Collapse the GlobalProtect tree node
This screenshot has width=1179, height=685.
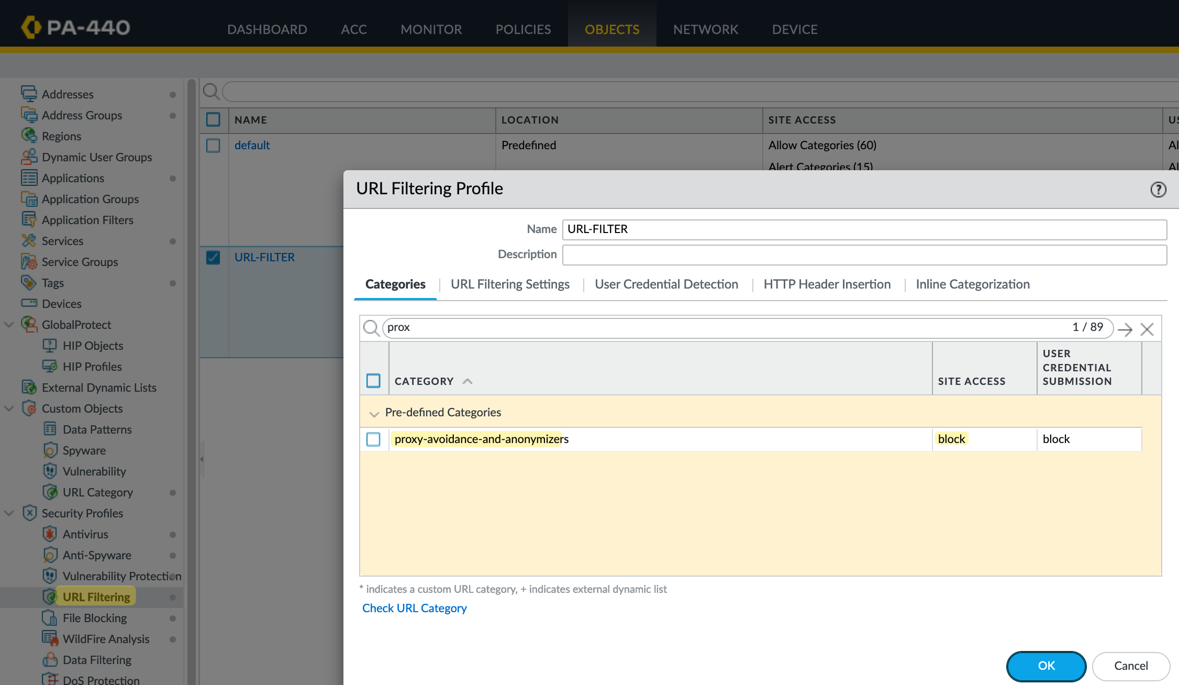tap(9, 325)
